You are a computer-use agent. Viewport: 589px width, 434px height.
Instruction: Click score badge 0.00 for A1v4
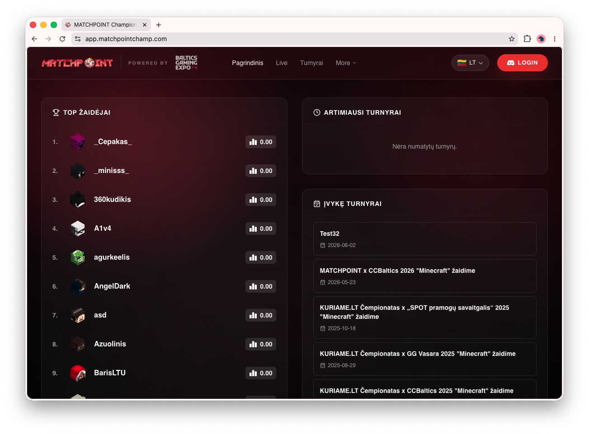pyautogui.click(x=261, y=229)
